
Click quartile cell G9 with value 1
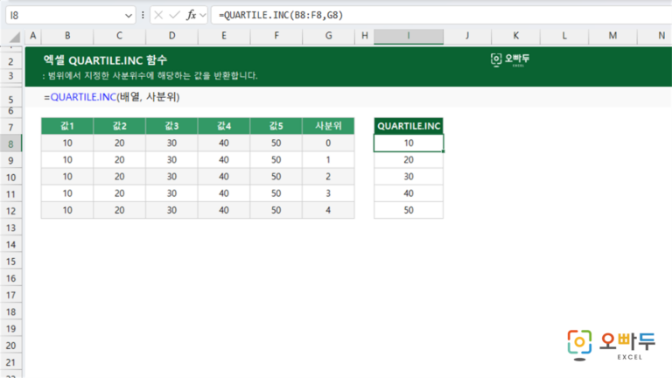tap(329, 160)
